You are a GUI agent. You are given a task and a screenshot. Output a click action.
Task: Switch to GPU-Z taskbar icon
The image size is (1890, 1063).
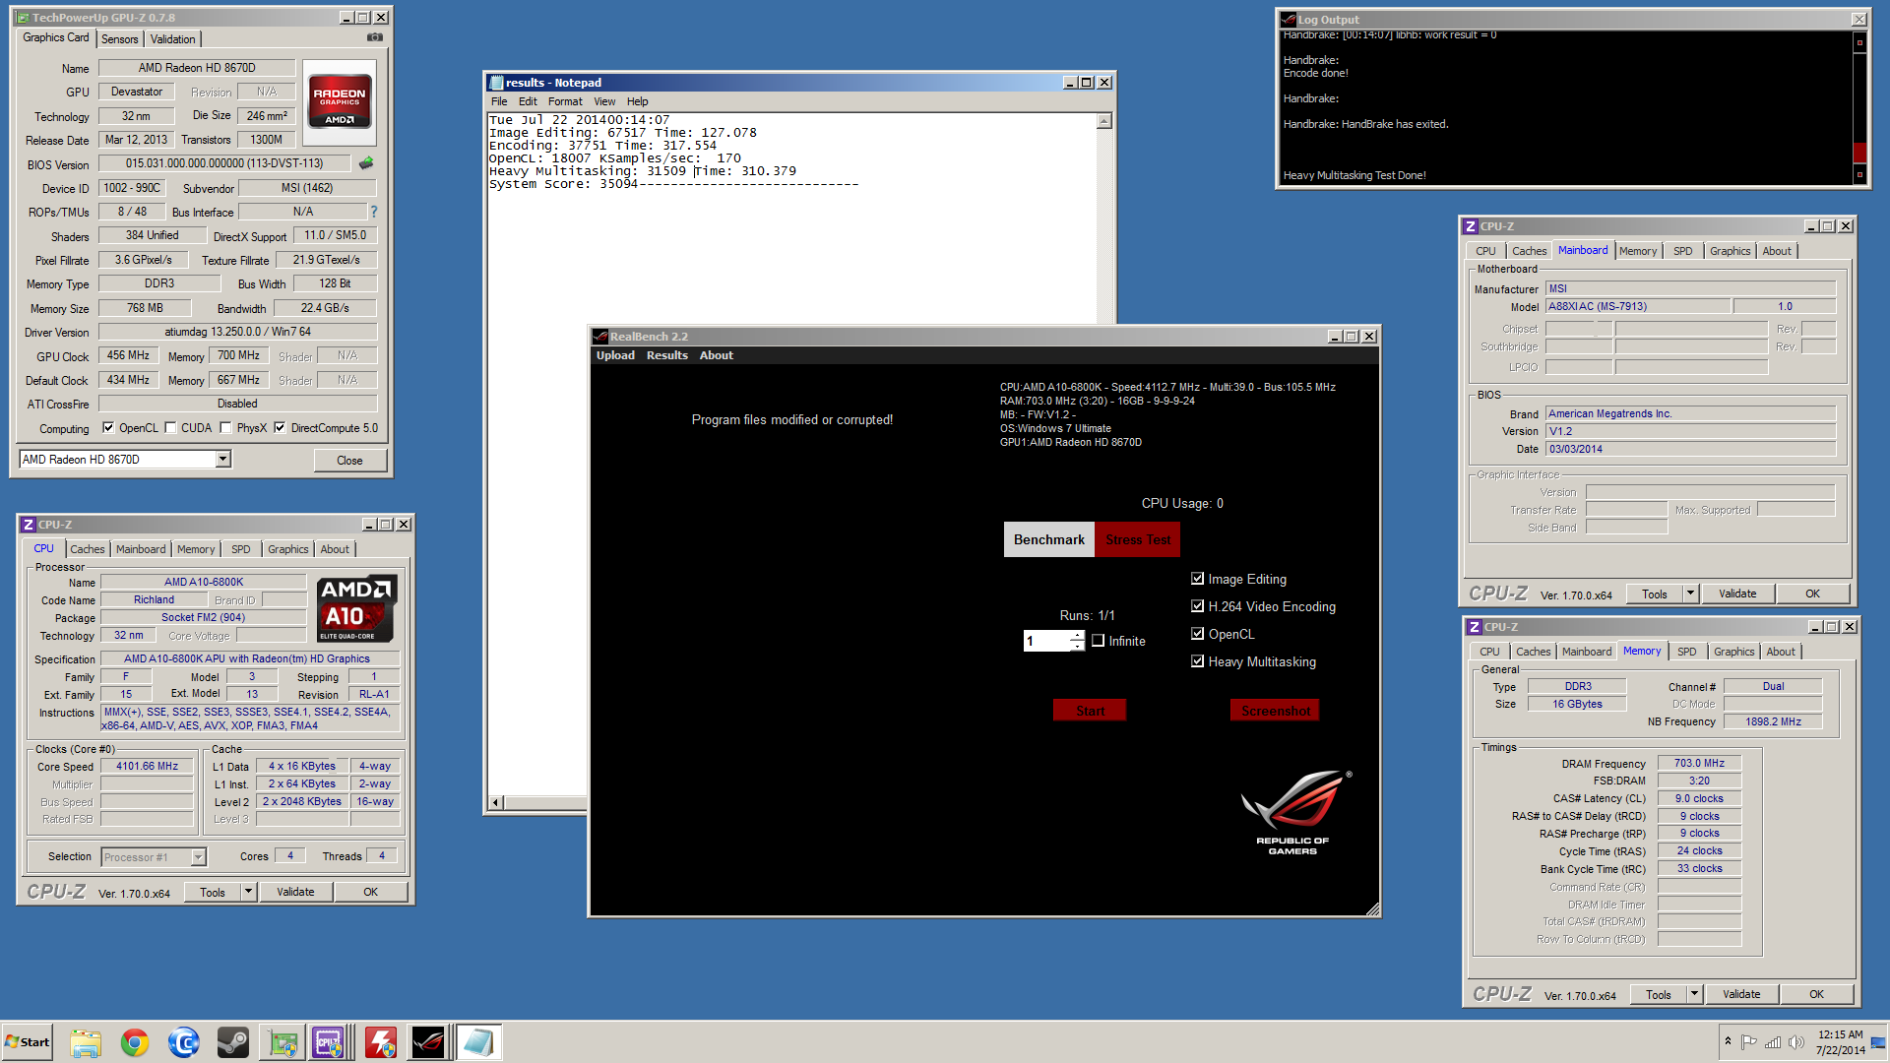(283, 1042)
